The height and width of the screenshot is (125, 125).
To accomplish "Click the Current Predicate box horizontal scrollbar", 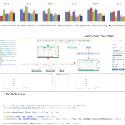I will [118, 55].
